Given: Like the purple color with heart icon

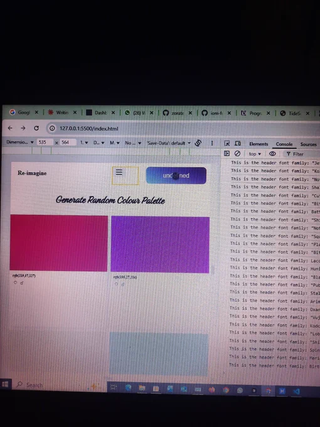Looking at the screenshot, I should 116,284.
